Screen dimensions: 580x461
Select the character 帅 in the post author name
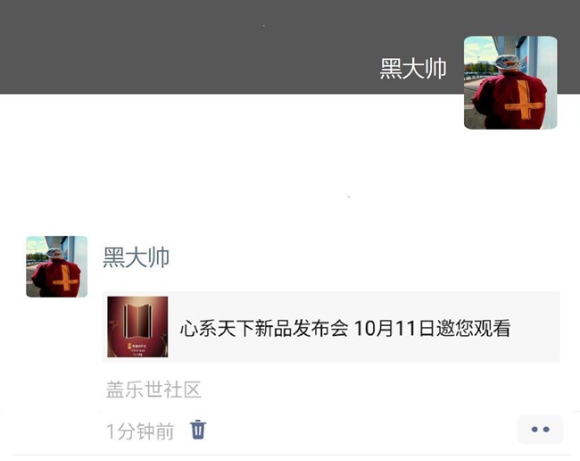pos(159,257)
